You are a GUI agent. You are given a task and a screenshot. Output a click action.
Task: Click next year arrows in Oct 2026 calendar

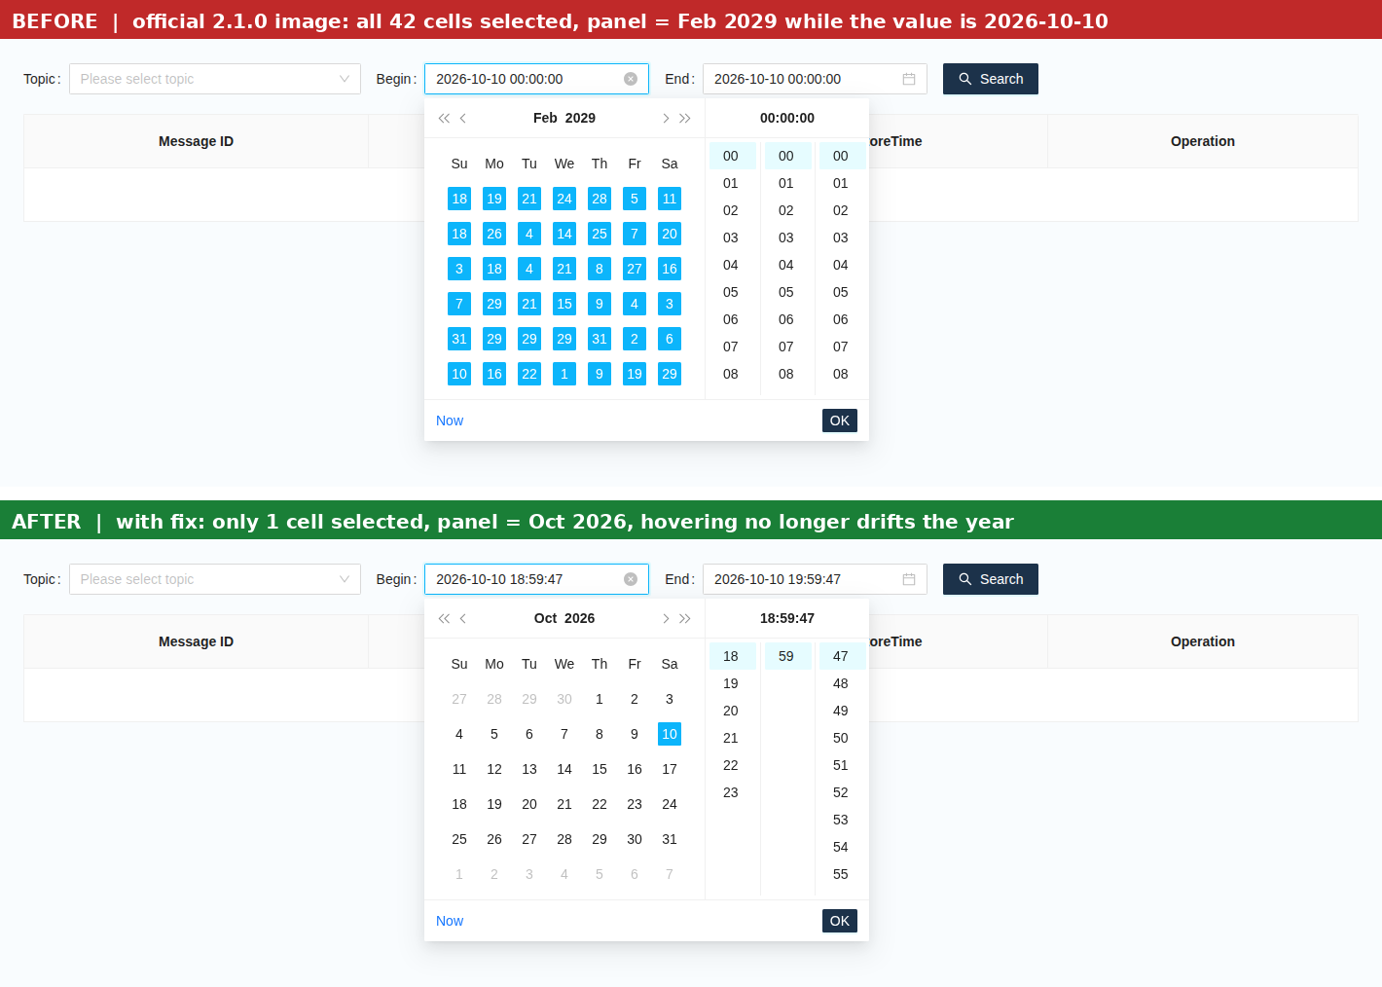[x=685, y=618]
